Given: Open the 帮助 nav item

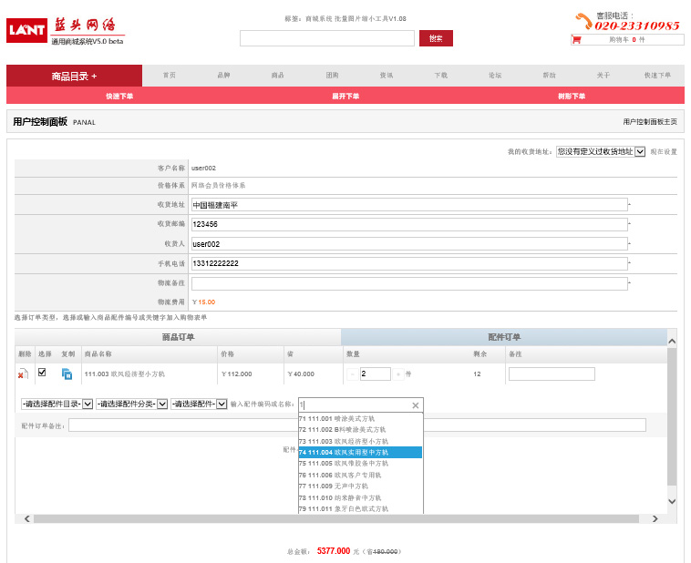Looking at the screenshot, I should coord(549,76).
